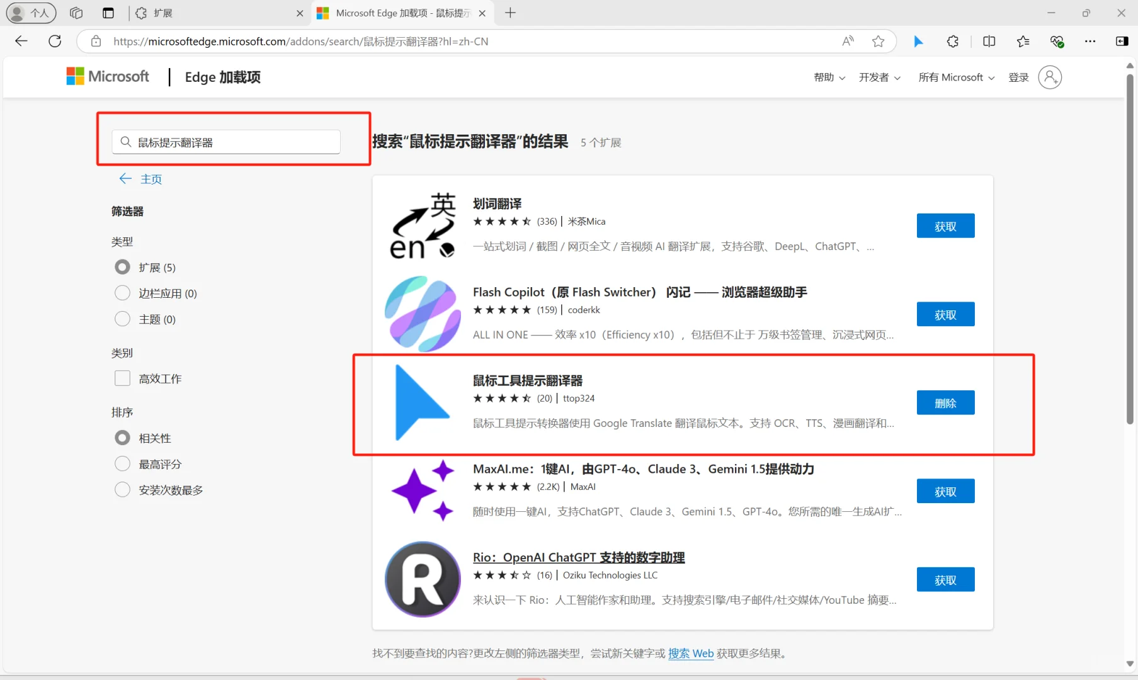Viewport: 1138px width, 680px height.
Task: Open the Rio extension R icon
Action: point(422,579)
